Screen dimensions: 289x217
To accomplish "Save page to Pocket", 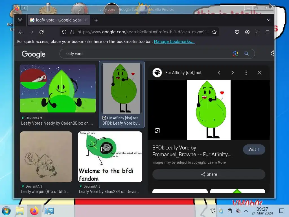I will pyautogui.click(x=237, y=32).
